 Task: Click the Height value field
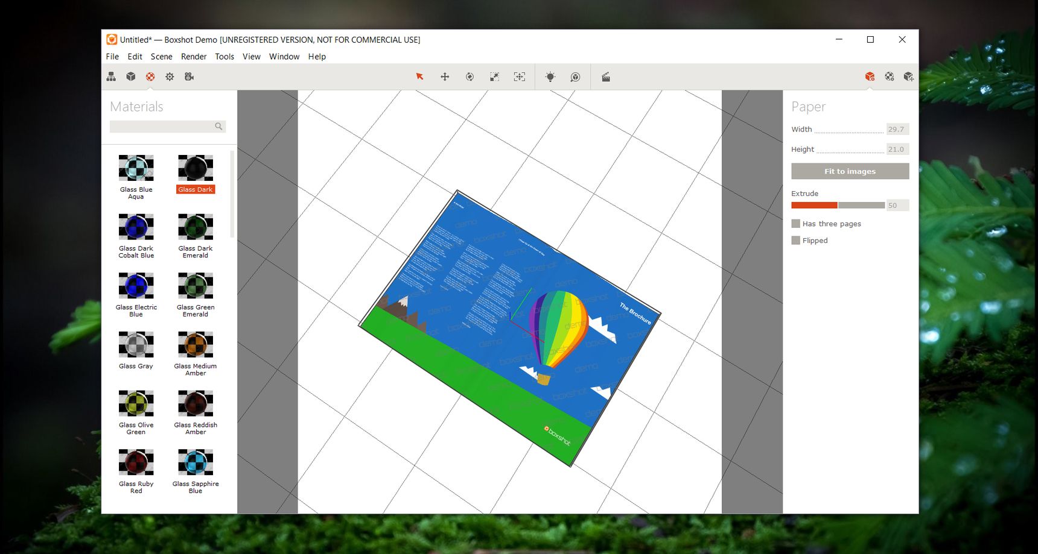pyautogui.click(x=897, y=149)
